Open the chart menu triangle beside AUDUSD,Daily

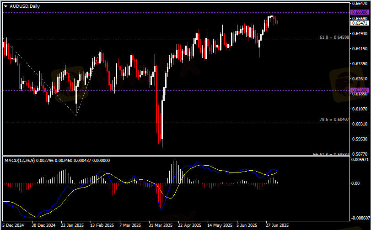click(x=5, y=5)
